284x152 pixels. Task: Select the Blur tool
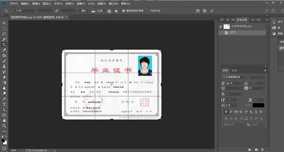[4, 88]
